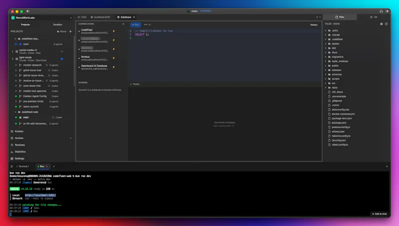Click the run All button

click(x=148, y=24)
